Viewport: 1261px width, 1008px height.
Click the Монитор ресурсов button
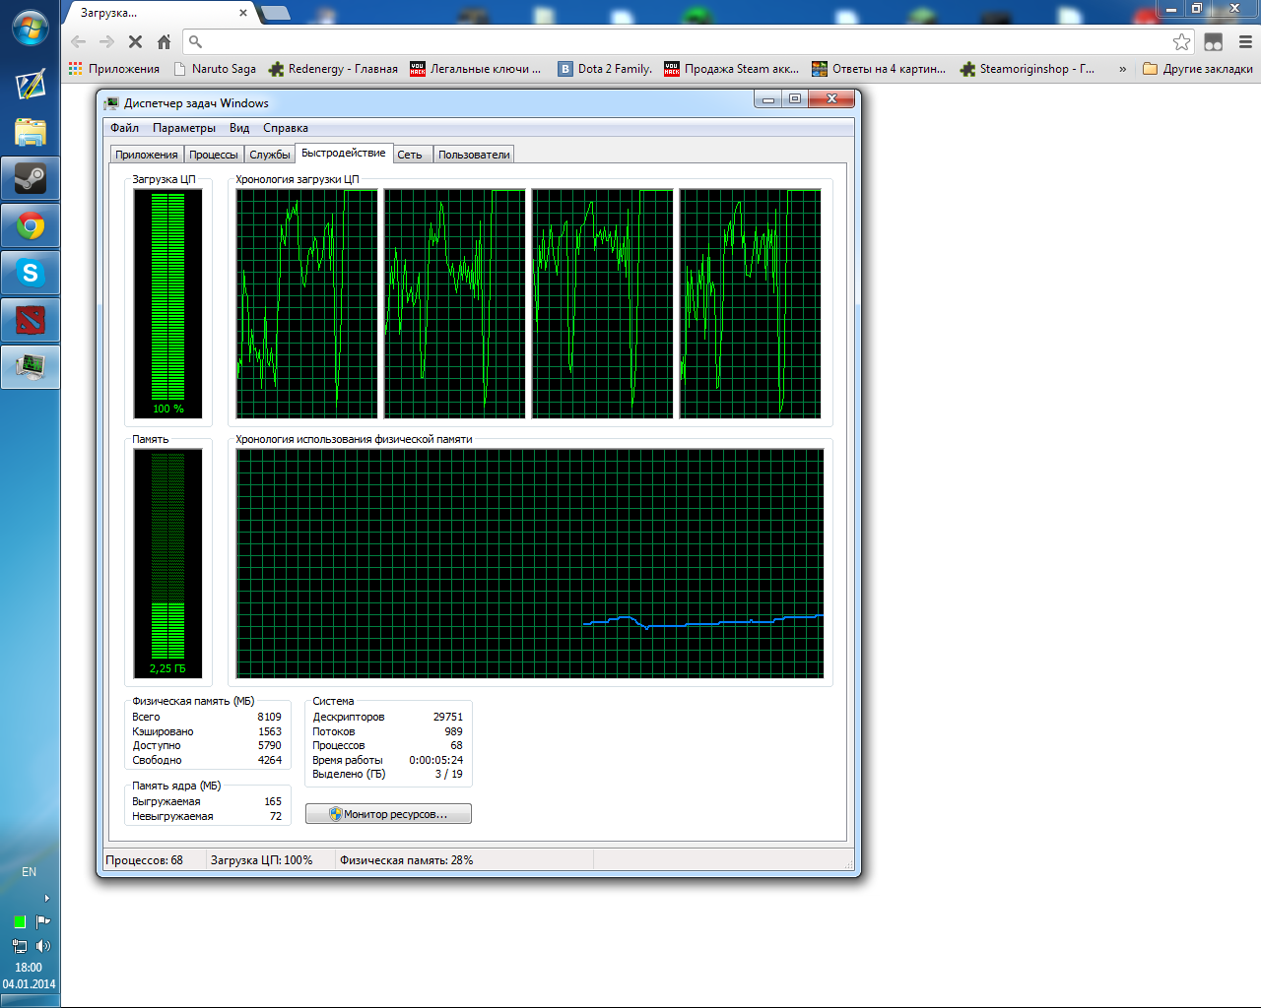[388, 814]
